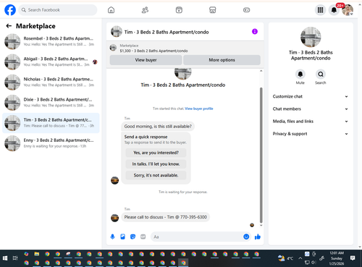Open conversation info purple icon in chat header
Viewport: 362px width, 267px height.
click(255, 32)
